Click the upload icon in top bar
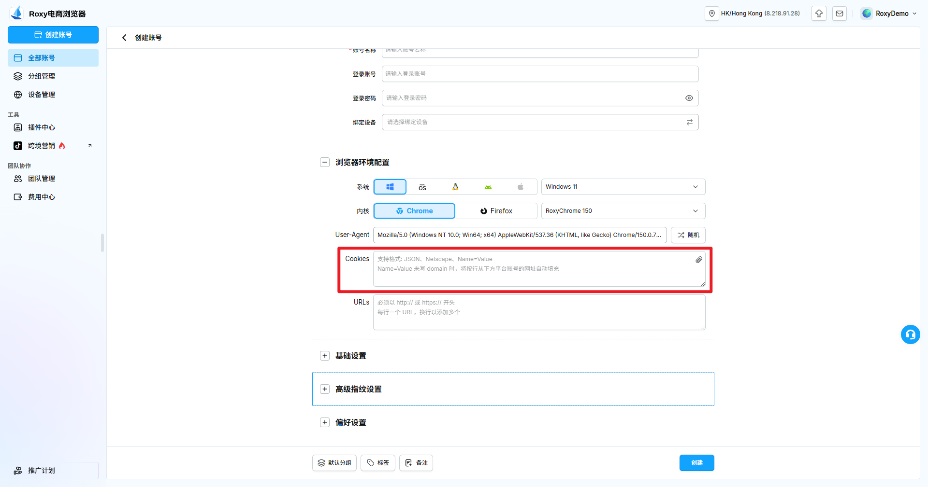The width and height of the screenshot is (928, 487). (x=819, y=14)
